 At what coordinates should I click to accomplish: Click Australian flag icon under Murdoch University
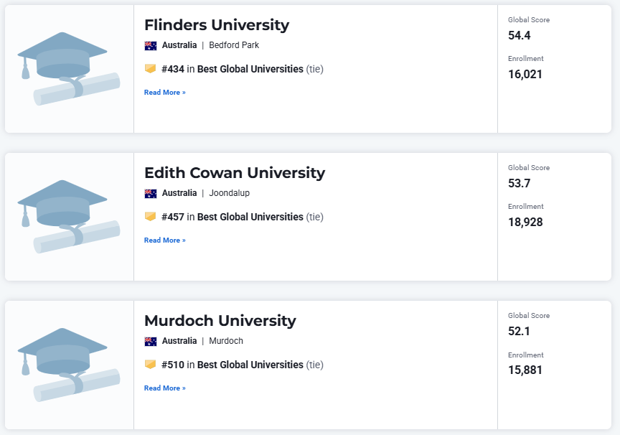click(x=151, y=341)
